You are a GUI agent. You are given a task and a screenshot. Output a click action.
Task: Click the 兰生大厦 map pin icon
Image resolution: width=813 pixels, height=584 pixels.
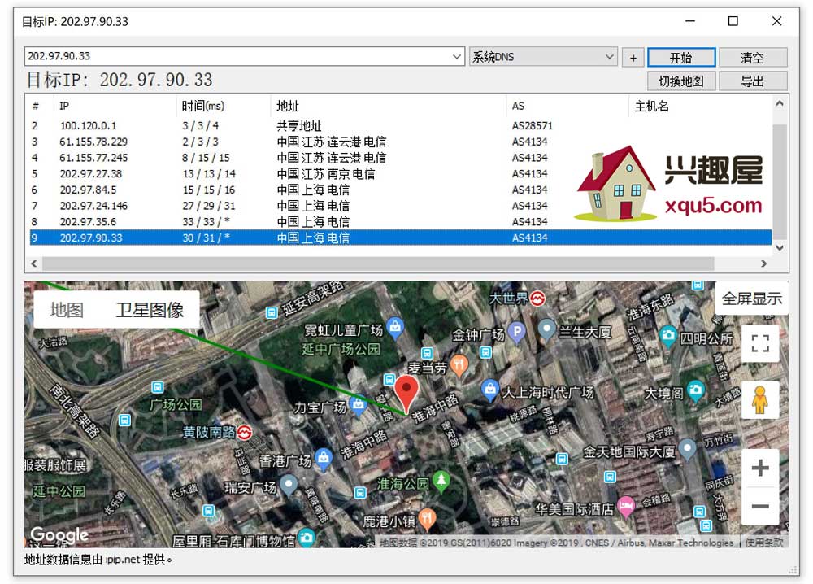(546, 329)
